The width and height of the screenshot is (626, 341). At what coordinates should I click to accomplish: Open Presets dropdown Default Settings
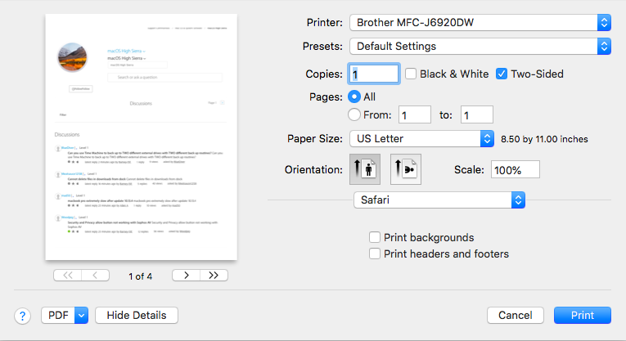pos(480,47)
